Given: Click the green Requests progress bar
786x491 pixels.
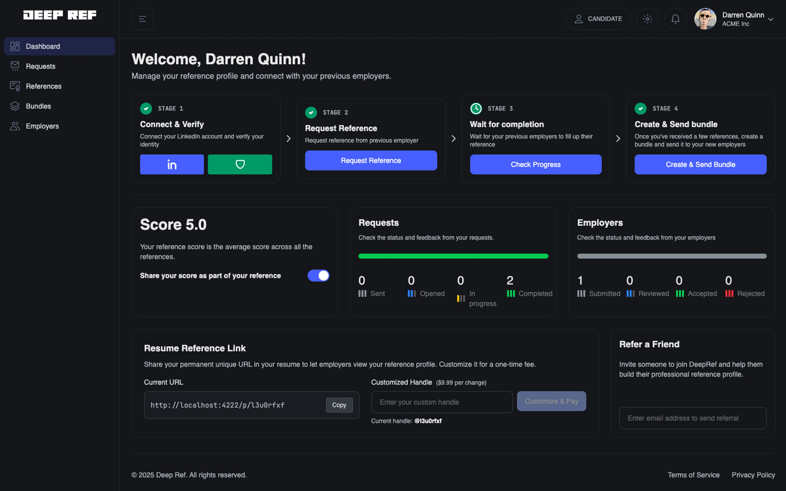Looking at the screenshot, I should (x=453, y=256).
